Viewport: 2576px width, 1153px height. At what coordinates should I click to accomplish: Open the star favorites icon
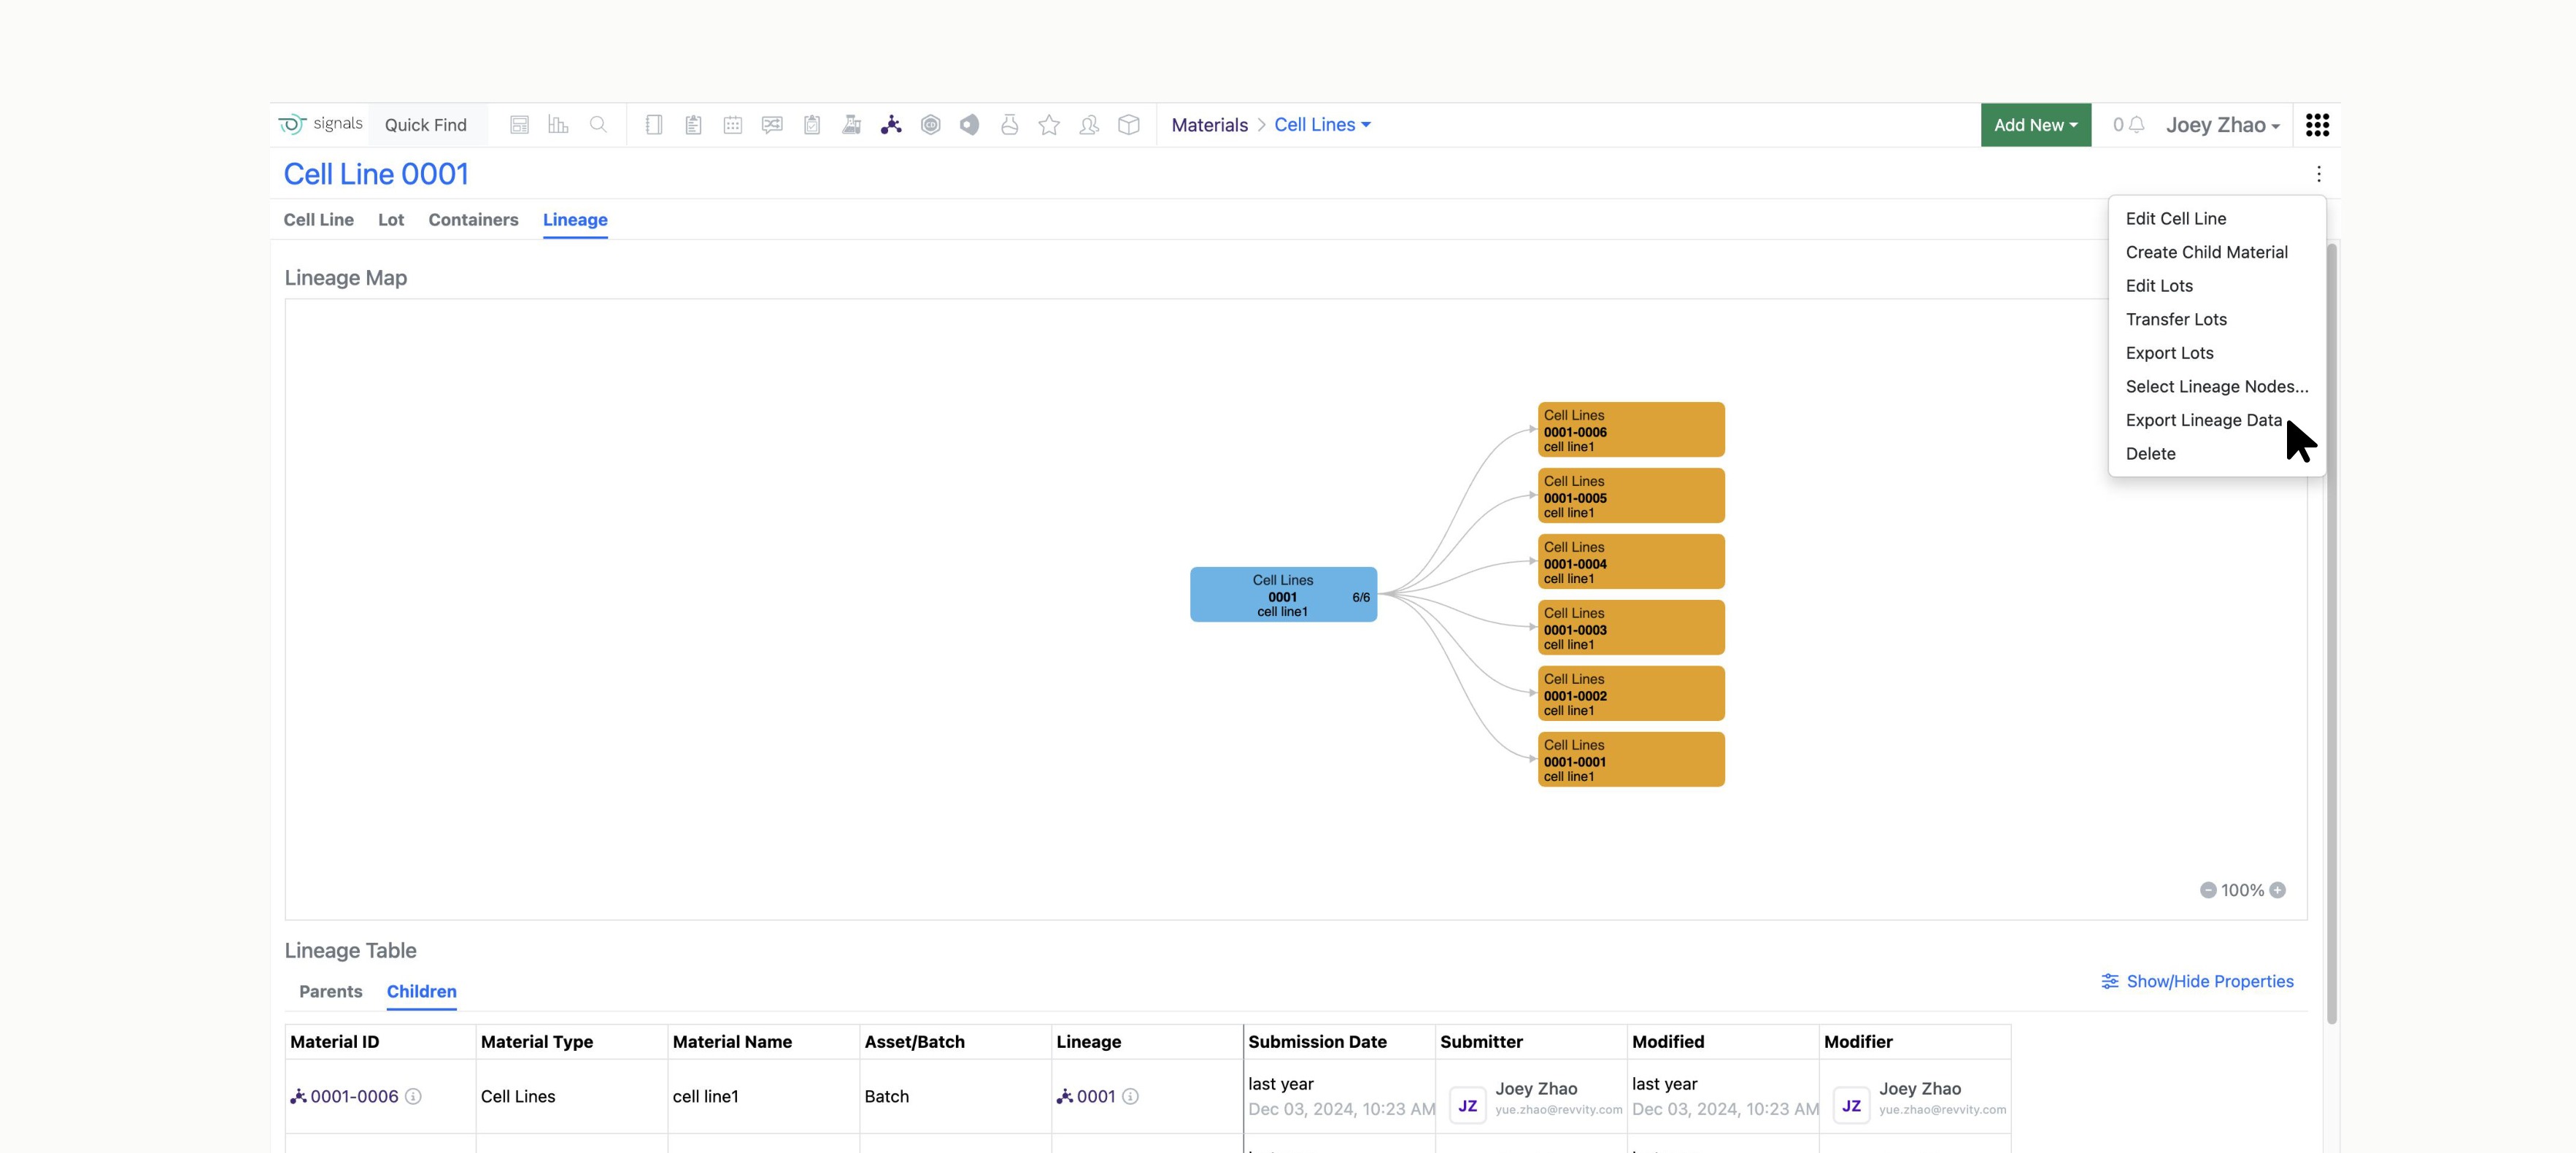1049,125
